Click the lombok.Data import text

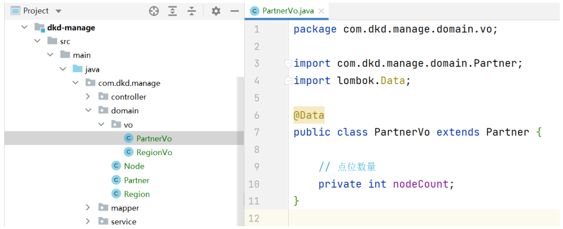click(371, 81)
